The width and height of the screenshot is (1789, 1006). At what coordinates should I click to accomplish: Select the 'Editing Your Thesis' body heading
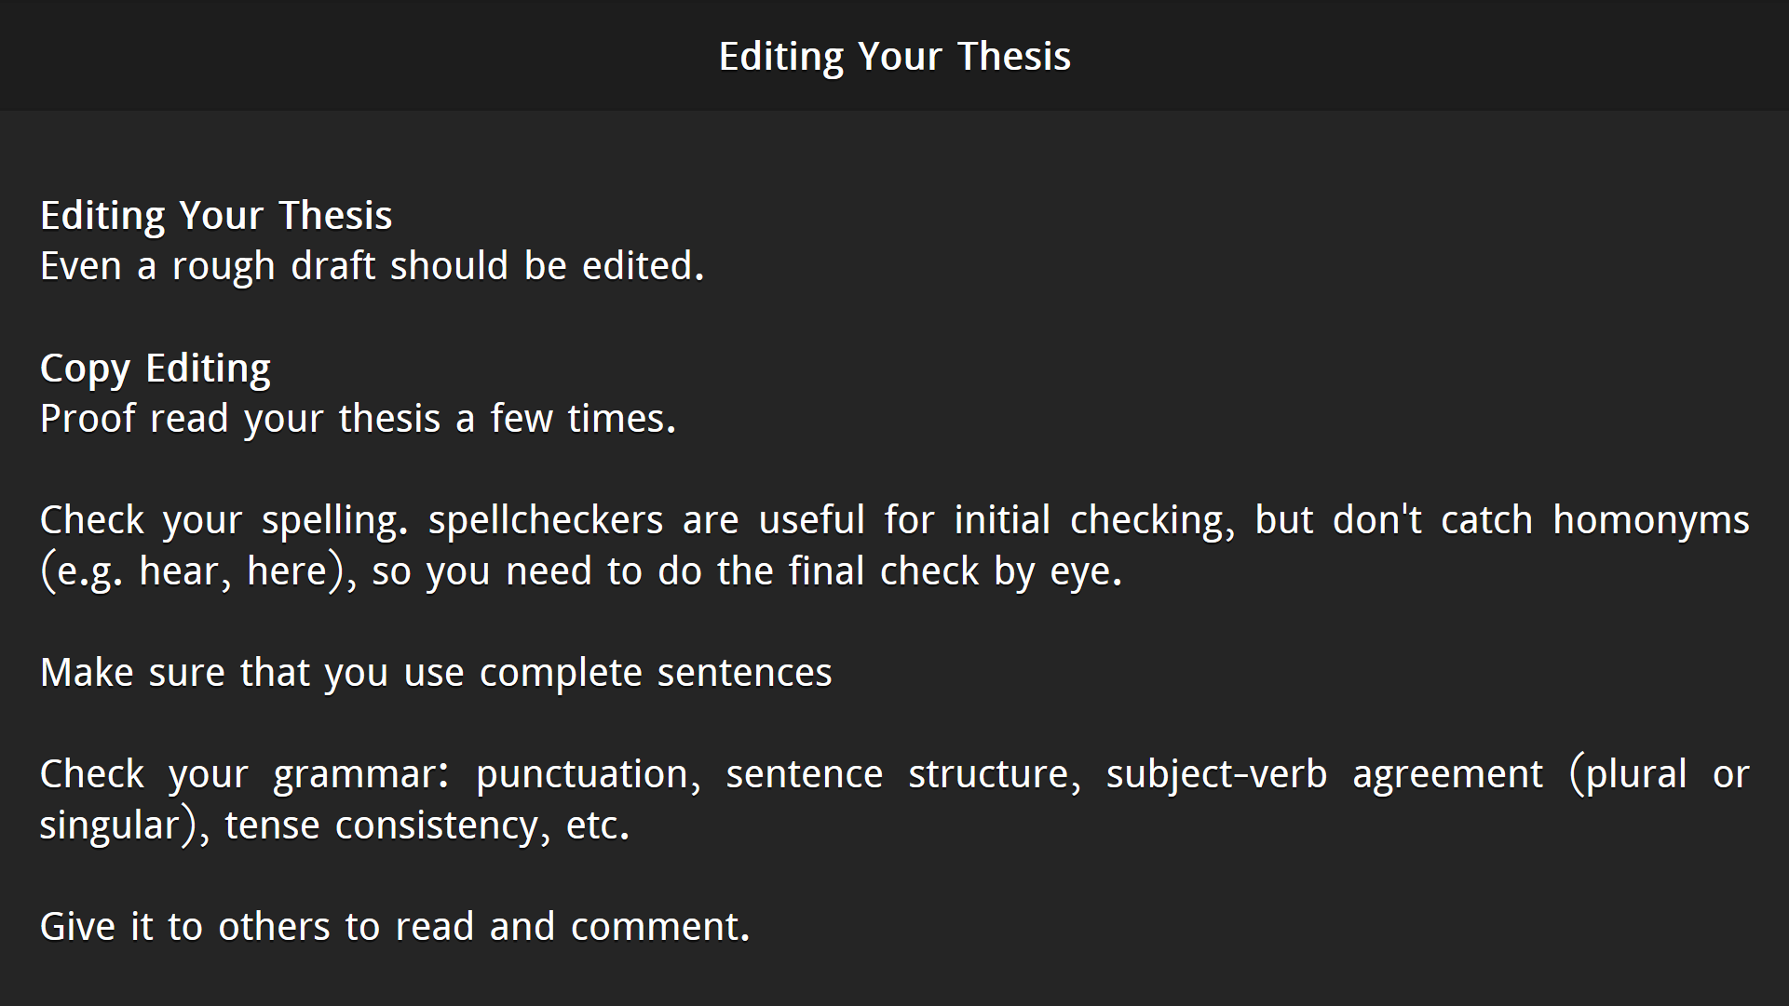216,216
